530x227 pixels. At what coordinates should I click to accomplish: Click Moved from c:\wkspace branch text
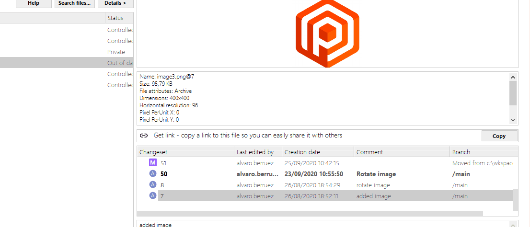[483, 163]
